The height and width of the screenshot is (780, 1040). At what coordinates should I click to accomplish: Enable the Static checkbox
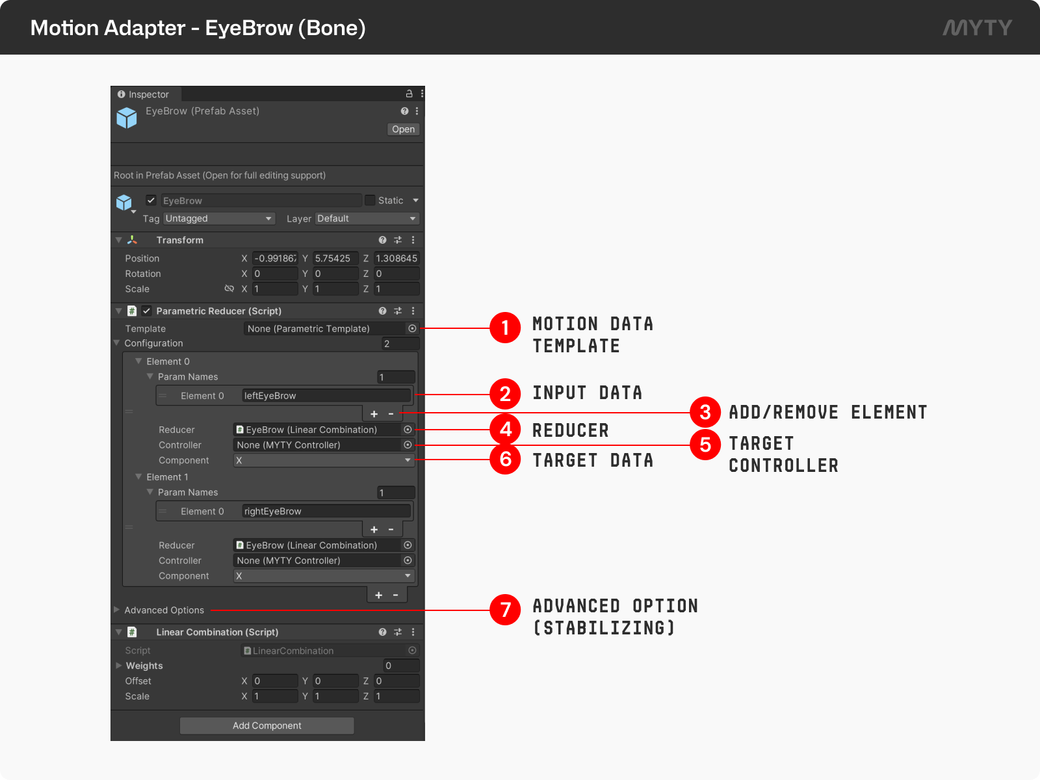click(x=370, y=200)
